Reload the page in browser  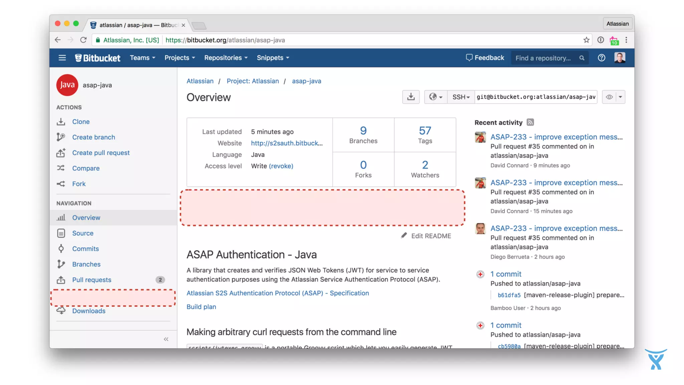point(83,40)
